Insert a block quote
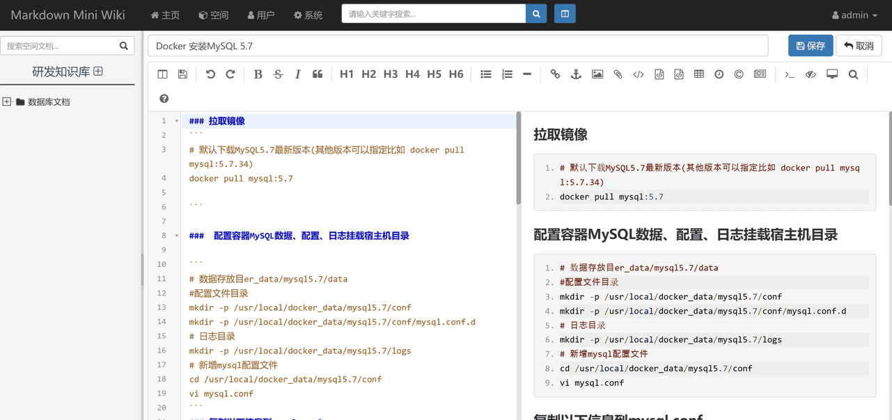892x420 pixels. (x=318, y=74)
